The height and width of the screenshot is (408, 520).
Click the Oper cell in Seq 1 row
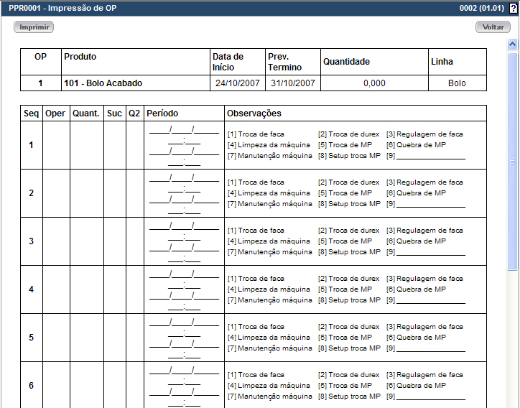click(x=55, y=145)
